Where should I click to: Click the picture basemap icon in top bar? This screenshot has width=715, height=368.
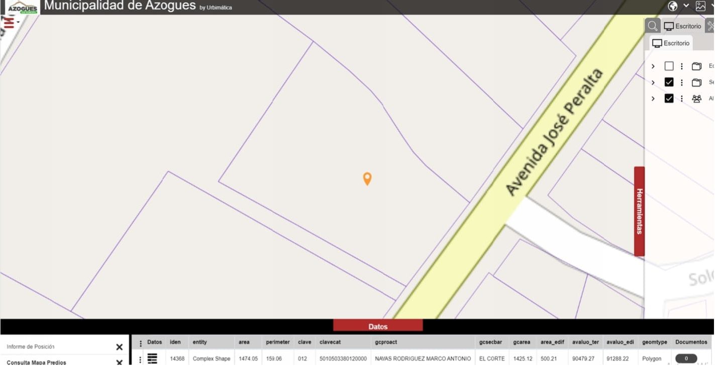700,6
